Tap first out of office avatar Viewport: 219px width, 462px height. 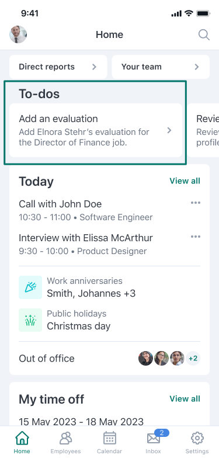pyautogui.click(x=145, y=358)
